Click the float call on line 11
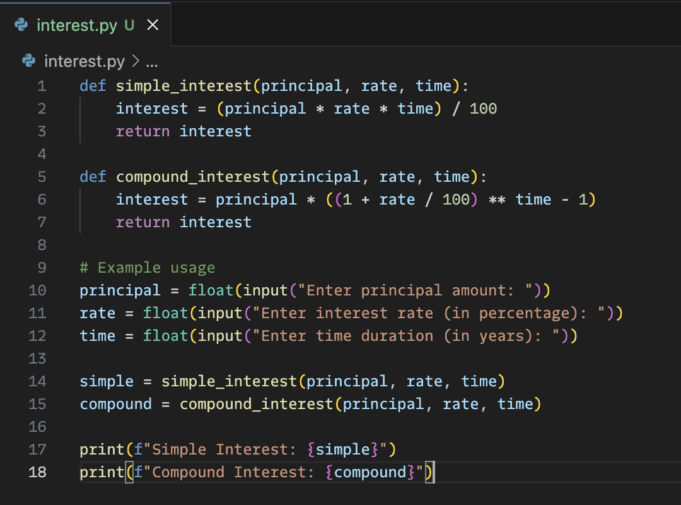The image size is (681, 505). [165, 313]
